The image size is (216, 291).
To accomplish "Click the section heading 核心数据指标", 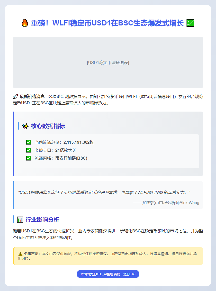I will tap(48, 126).
